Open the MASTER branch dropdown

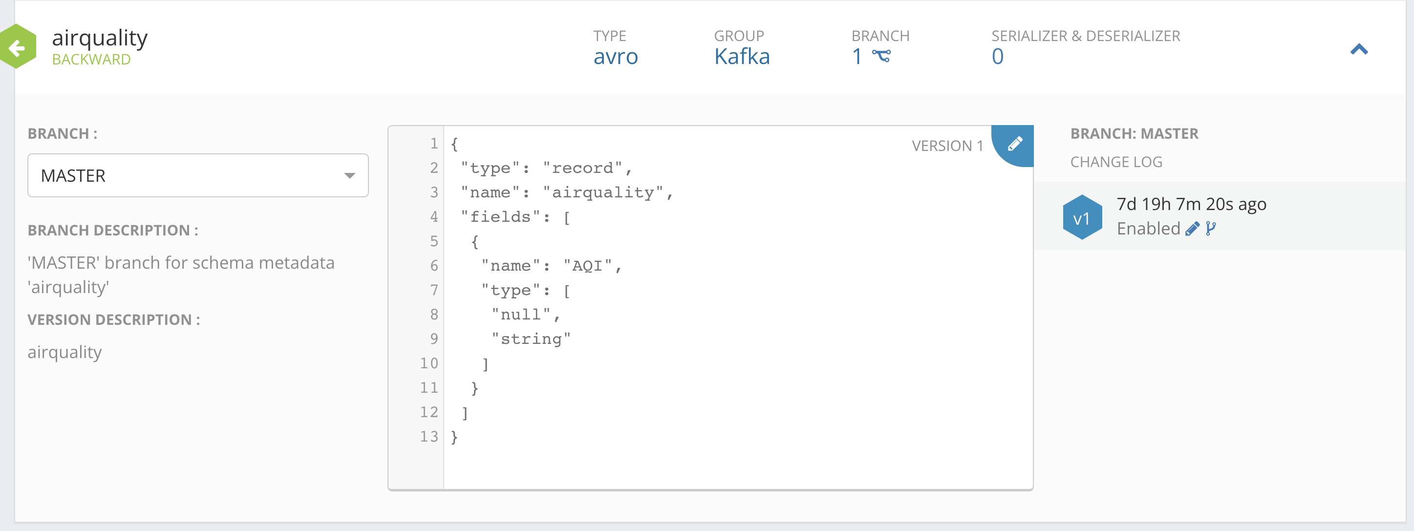[197, 175]
